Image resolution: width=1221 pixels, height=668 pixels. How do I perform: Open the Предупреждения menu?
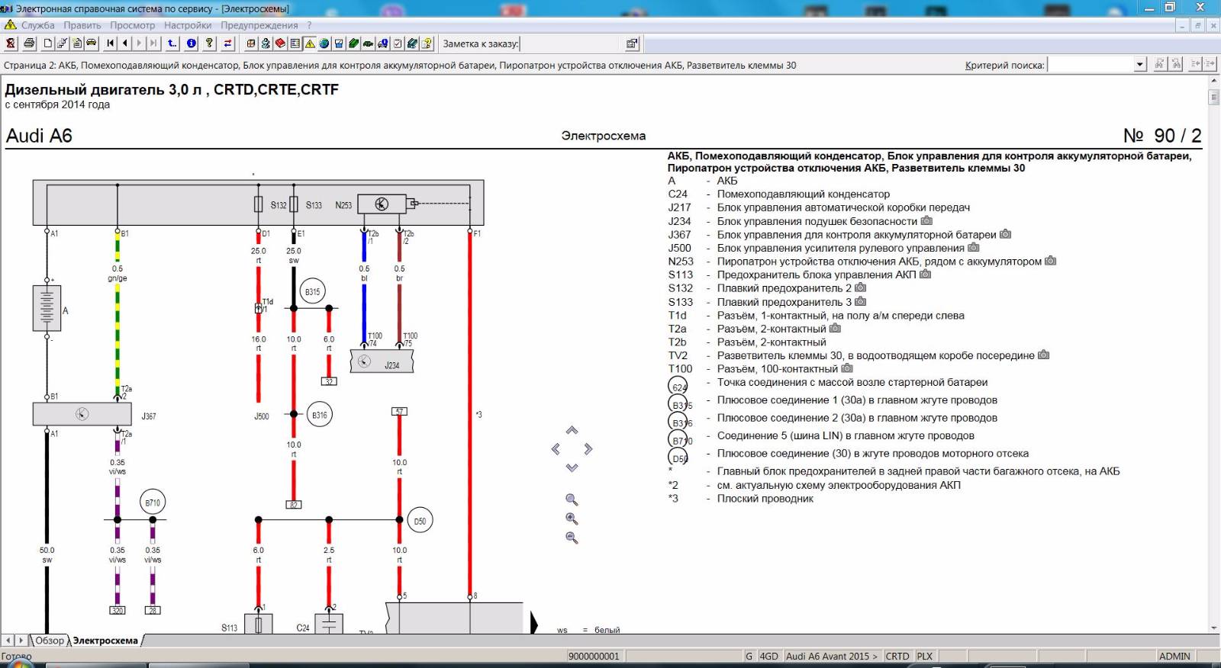click(259, 25)
